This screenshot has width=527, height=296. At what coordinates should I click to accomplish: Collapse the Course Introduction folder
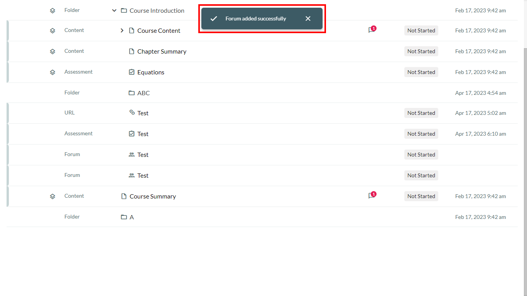(x=114, y=10)
